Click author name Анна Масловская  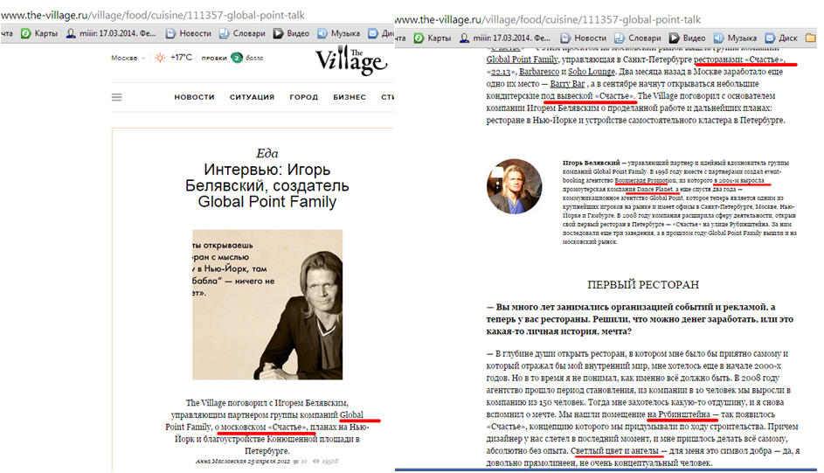222,462
